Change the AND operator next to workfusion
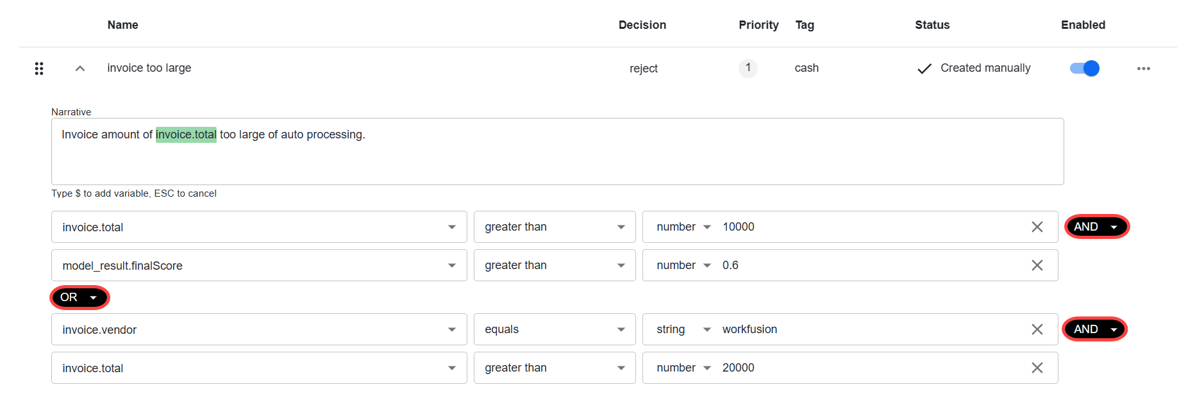Image resolution: width=1204 pixels, height=410 pixels. tap(1094, 329)
